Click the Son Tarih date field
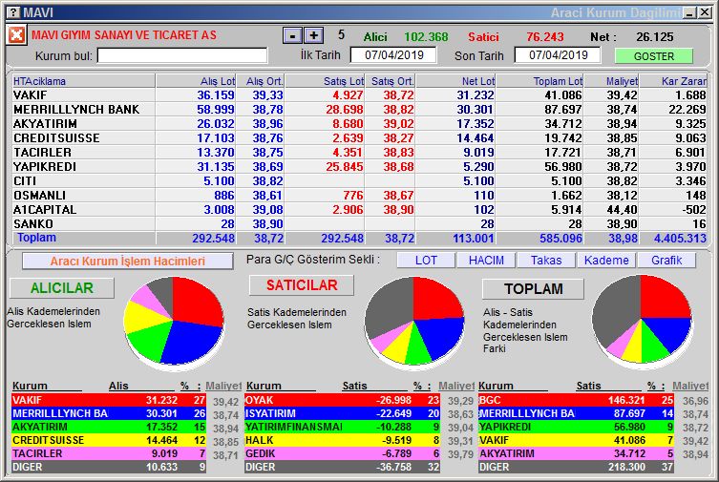719x482 pixels. (558, 55)
